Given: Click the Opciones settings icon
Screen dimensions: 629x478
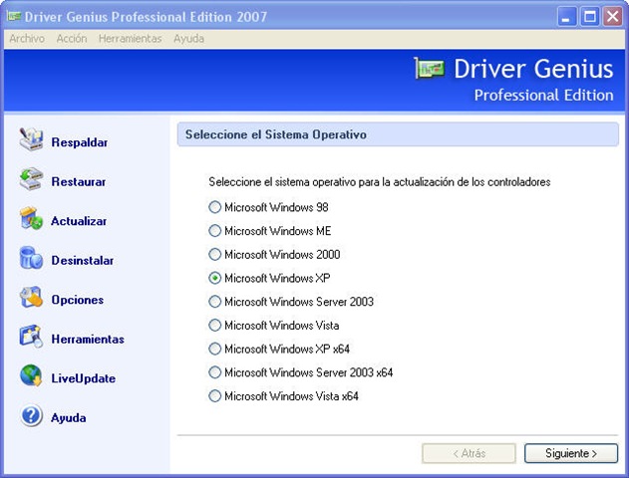Looking at the screenshot, I should 31,297.
